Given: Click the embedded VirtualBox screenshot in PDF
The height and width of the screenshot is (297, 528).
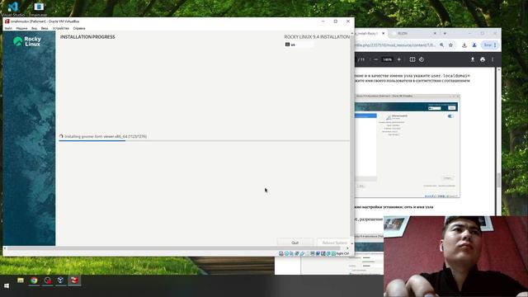Looking at the screenshot, I should pos(407,146).
